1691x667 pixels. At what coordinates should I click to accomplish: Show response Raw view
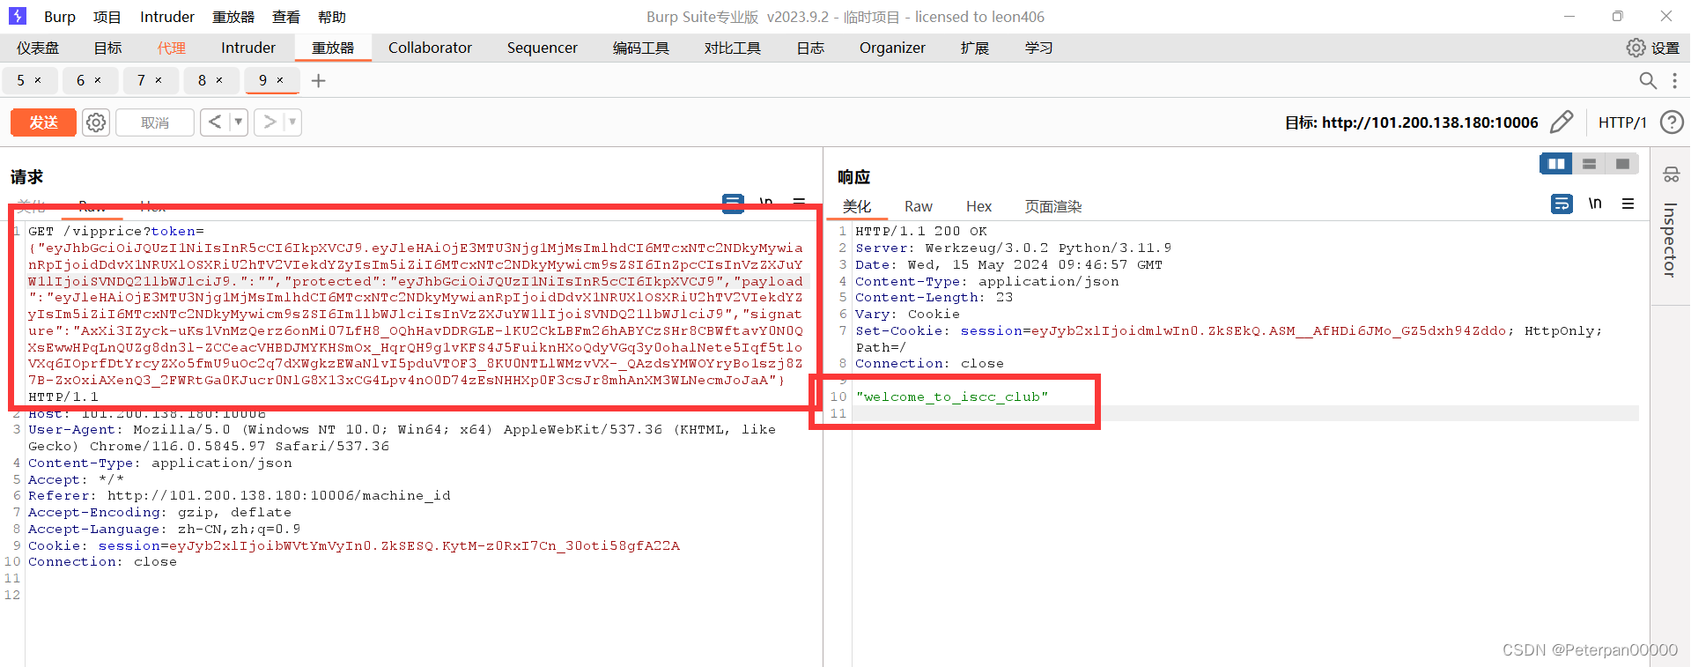pos(918,206)
